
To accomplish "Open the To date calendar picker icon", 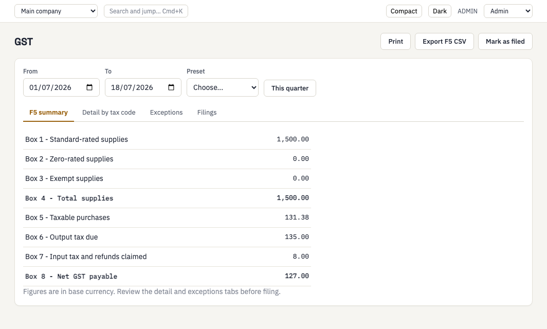I will 171,87.
